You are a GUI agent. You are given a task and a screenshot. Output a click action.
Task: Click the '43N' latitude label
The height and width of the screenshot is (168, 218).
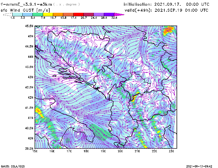[31, 77]
